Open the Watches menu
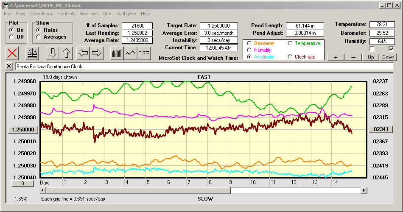The width and height of the screenshot is (403, 212). pyautogui.click(x=89, y=14)
